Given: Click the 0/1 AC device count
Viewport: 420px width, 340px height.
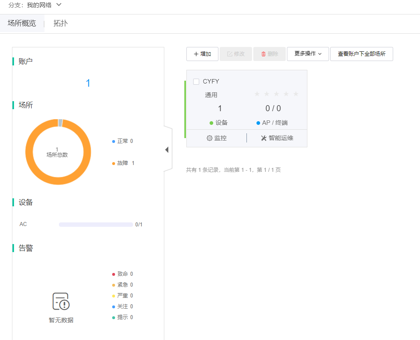Looking at the screenshot, I should 139,225.
